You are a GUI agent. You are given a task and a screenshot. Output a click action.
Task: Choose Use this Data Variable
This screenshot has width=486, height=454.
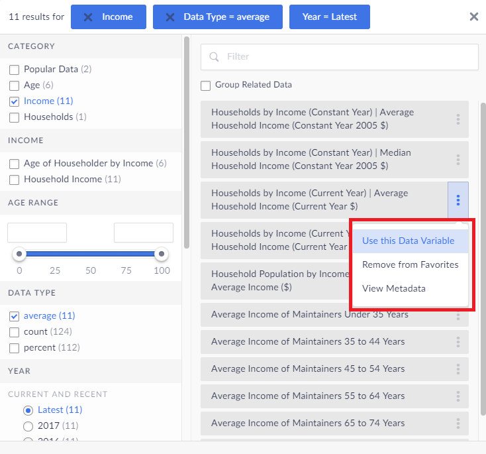point(408,241)
